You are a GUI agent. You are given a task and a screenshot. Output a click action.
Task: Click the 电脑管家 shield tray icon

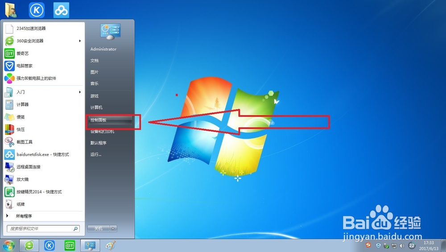click(x=378, y=246)
